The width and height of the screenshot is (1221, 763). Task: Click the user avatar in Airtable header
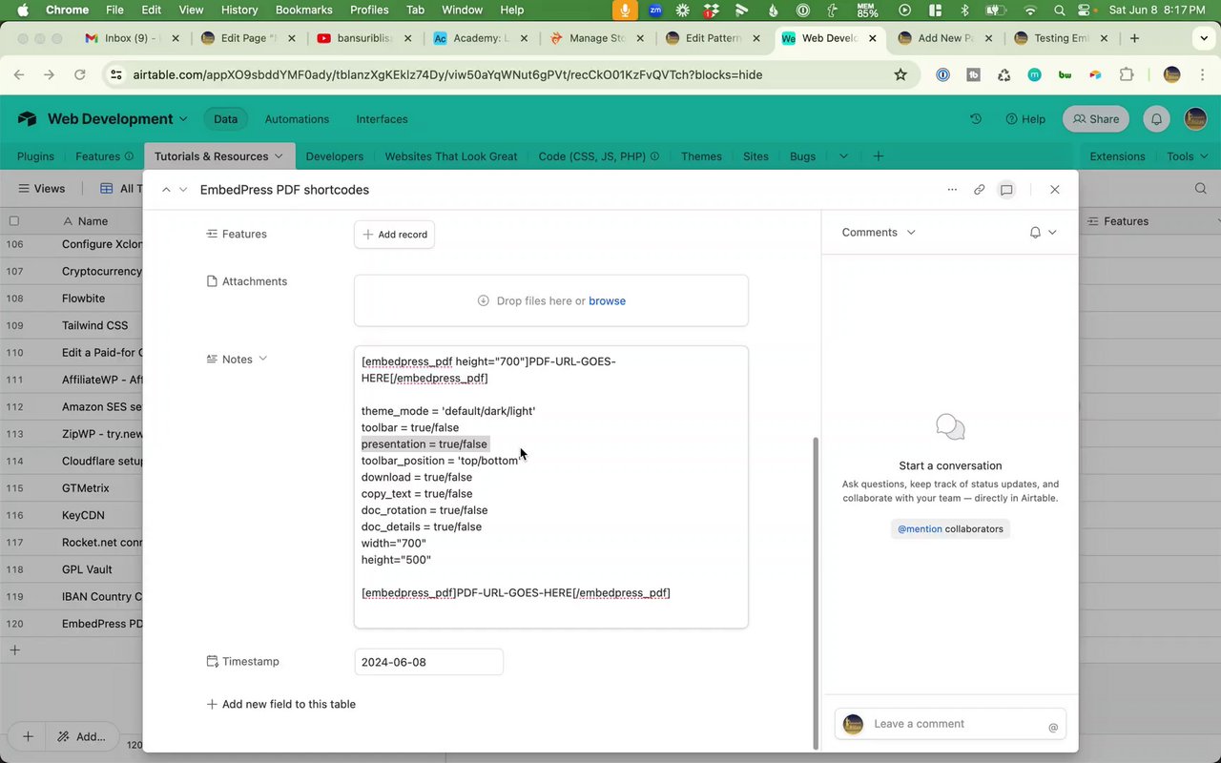click(1195, 119)
